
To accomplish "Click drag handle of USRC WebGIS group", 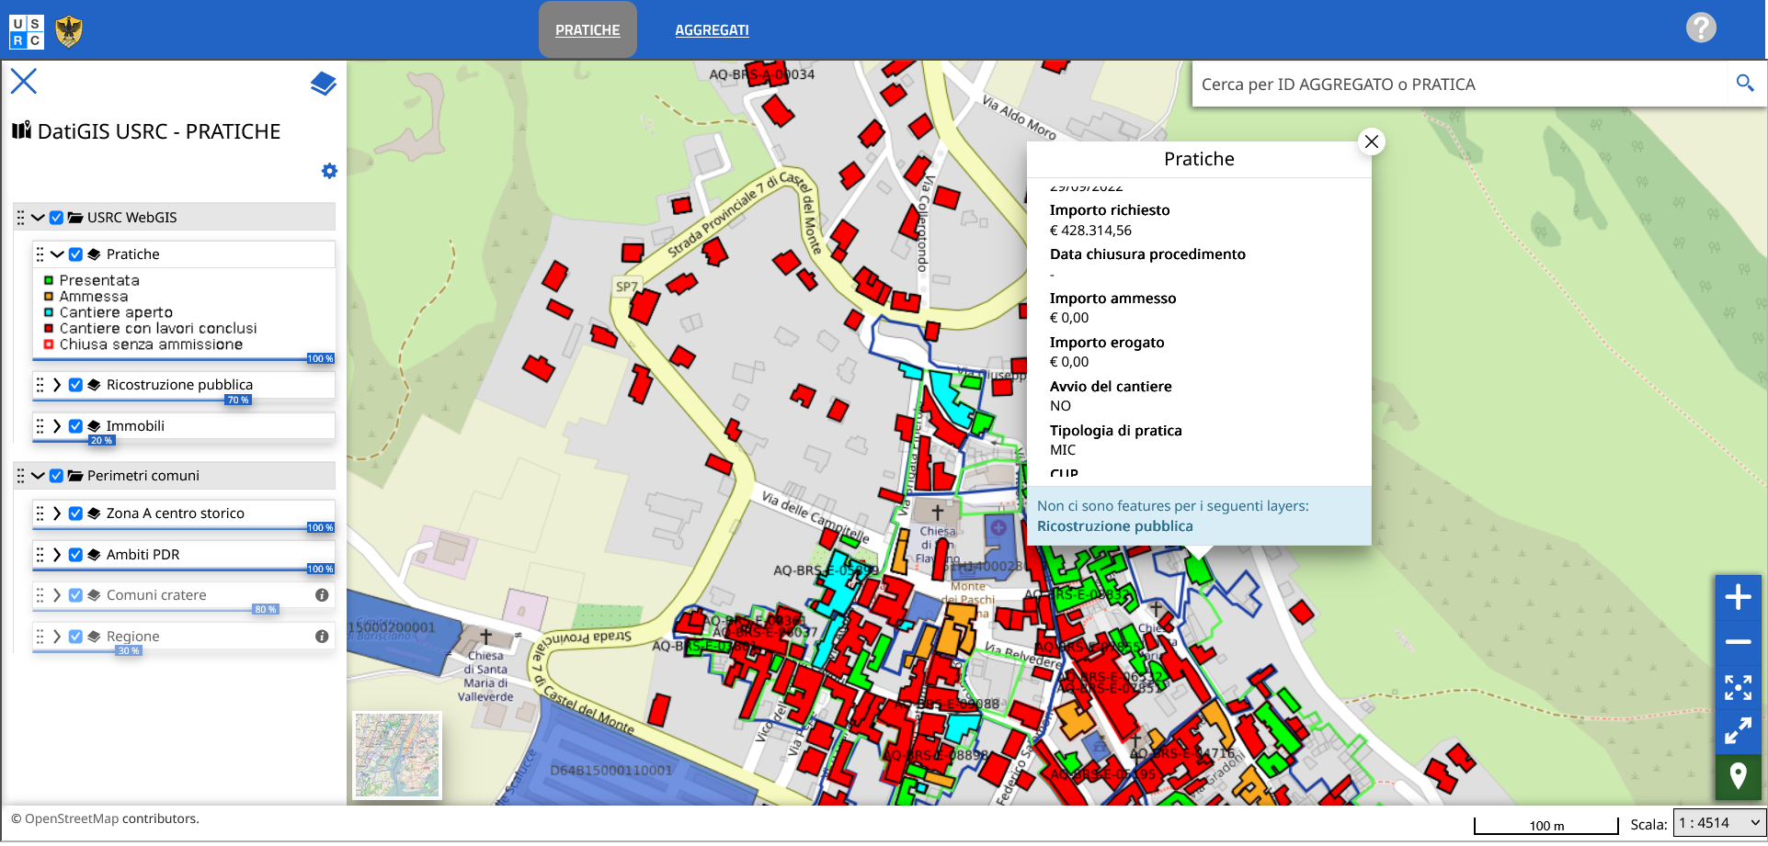I will click(20, 218).
